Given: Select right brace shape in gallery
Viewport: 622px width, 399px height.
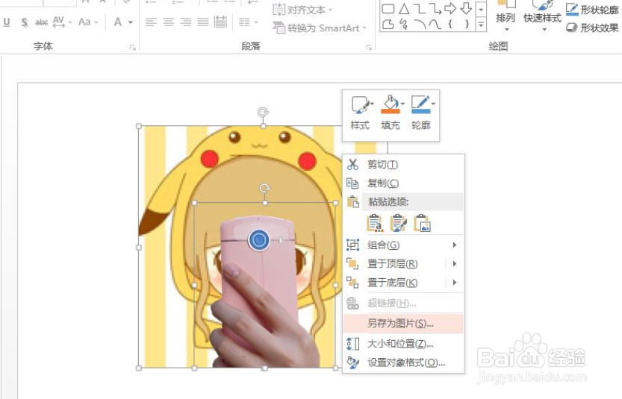Looking at the screenshot, I should [467, 25].
